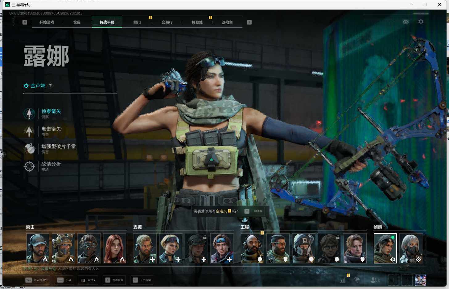Click the Q key previous-tab icon
Viewport: 449px width, 289px height.
coord(25,22)
